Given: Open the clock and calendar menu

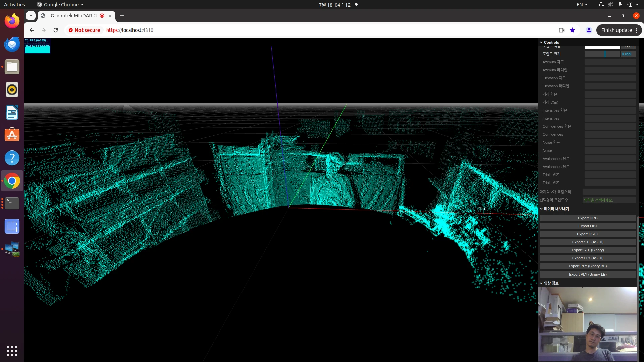Looking at the screenshot, I should [x=335, y=5].
